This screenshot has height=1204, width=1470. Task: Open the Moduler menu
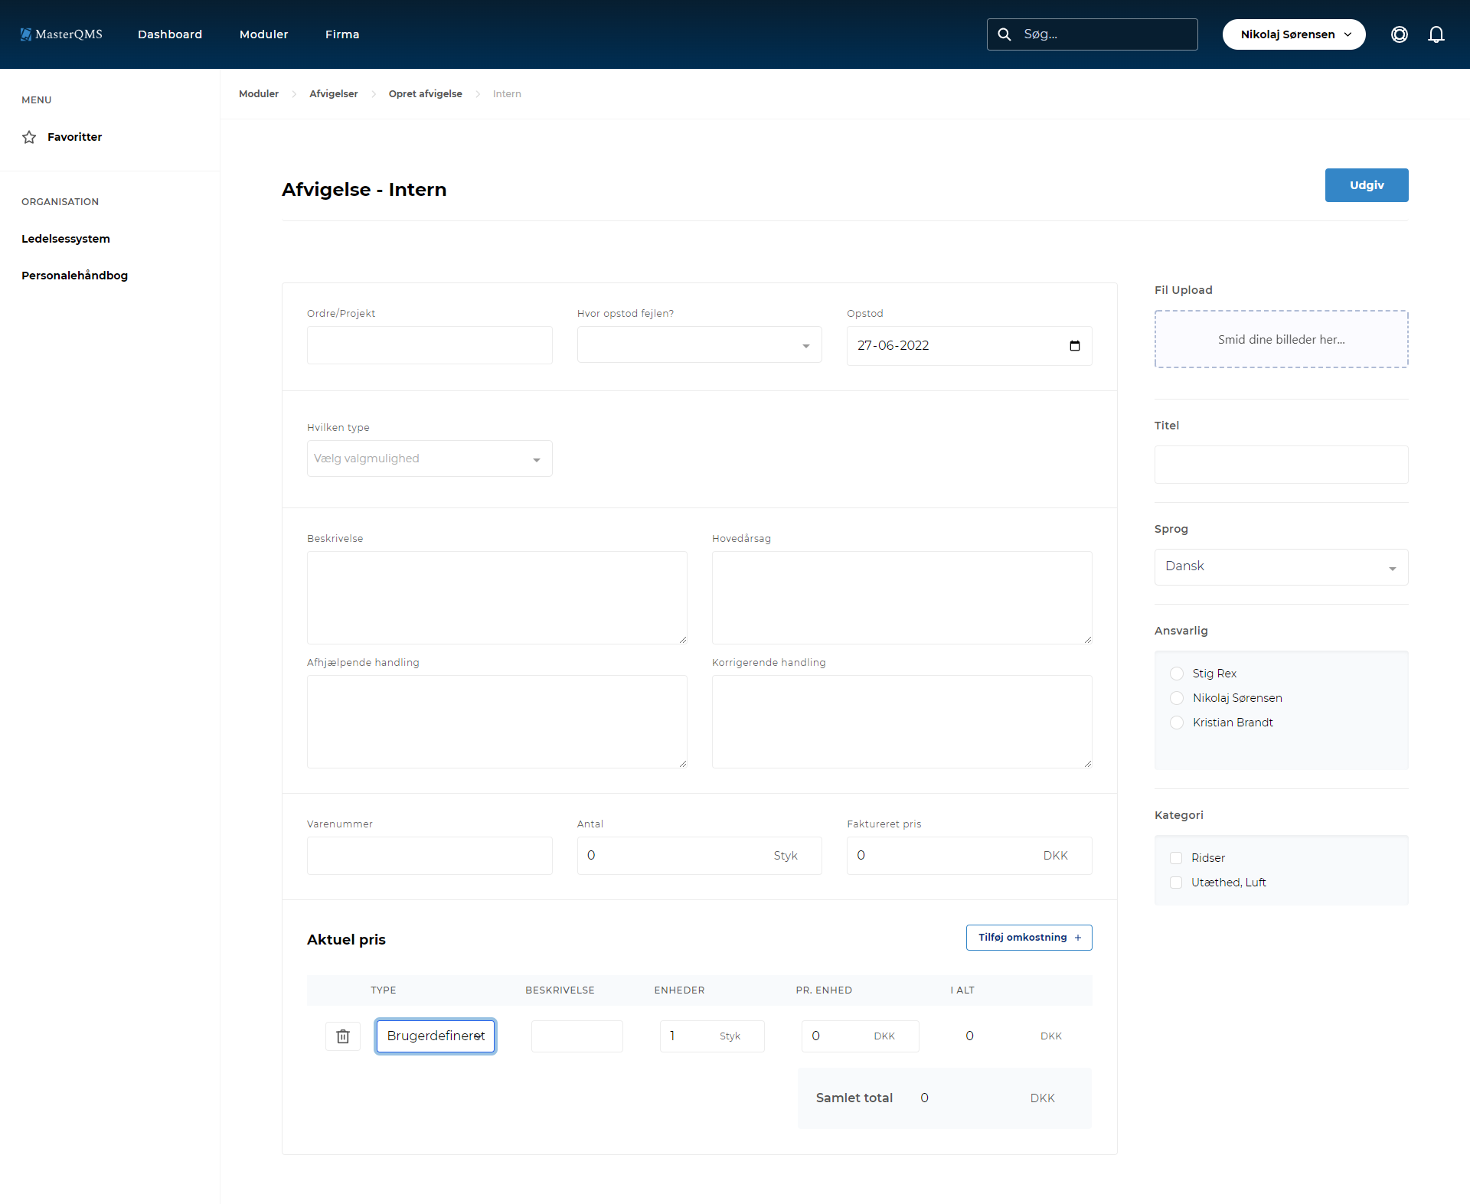tap(263, 34)
